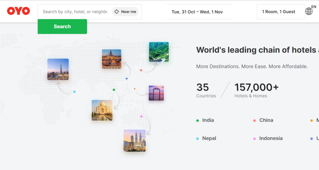Click the green dot beside India
Viewport: 319px width, 170px height.
click(197, 120)
